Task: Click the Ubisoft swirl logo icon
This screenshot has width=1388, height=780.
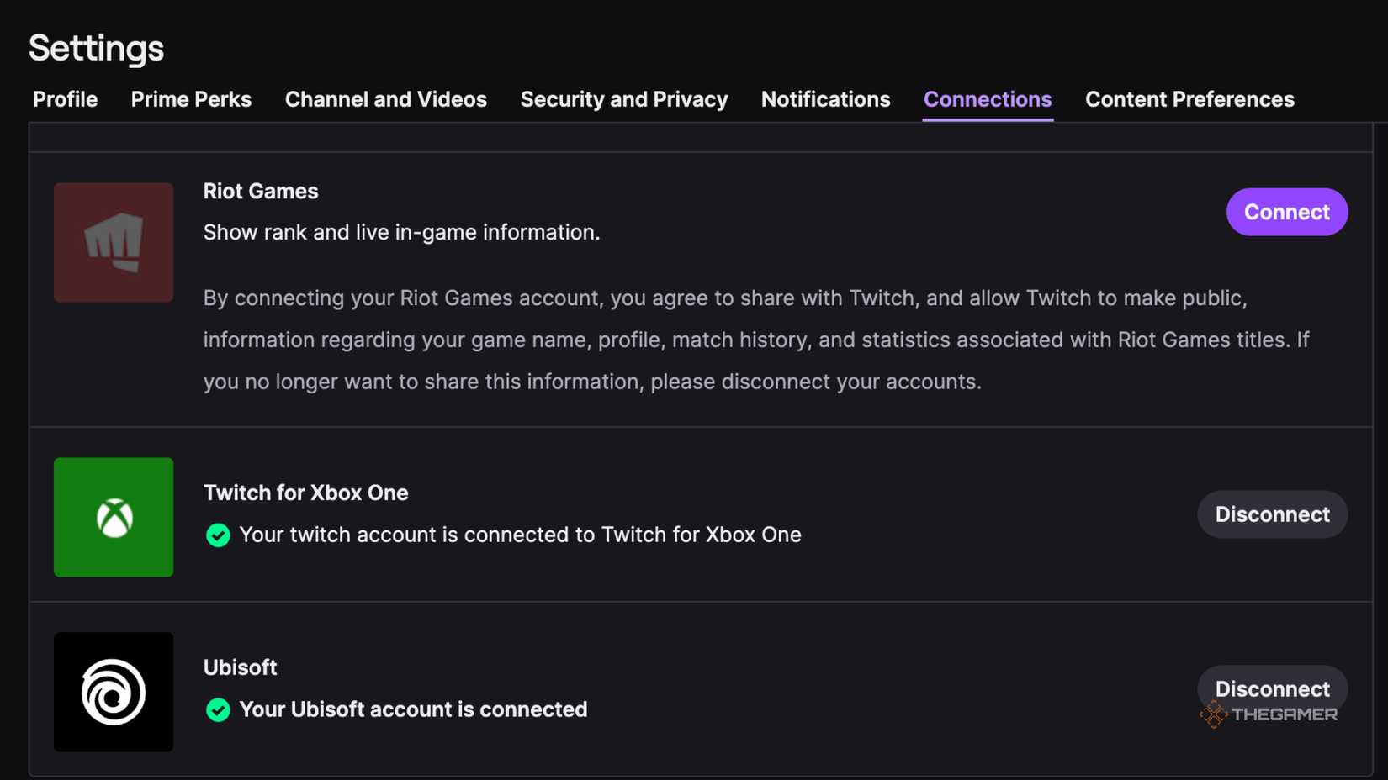Action: point(113,692)
